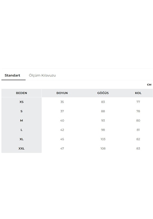
Task: Choose the L size row label
Action: [21, 130]
